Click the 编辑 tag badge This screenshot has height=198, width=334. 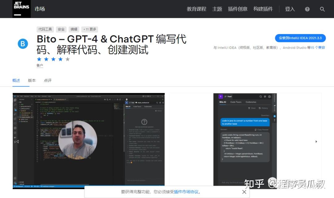[x=74, y=29]
